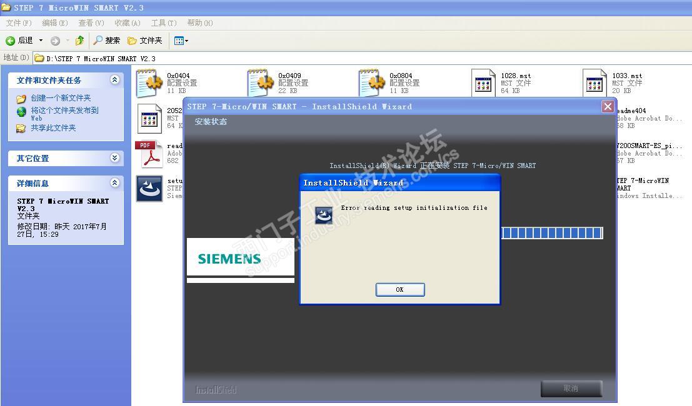Click the folder icon in the address bar
Image resolution: width=692 pixels, height=406 pixels.
pyautogui.click(x=39, y=57)
